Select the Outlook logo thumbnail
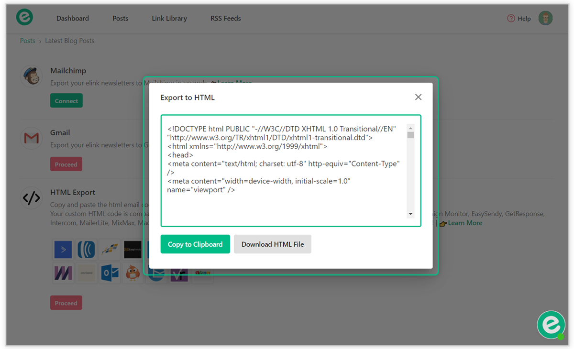The image size is (574, 349). click(x=110, y=273)
